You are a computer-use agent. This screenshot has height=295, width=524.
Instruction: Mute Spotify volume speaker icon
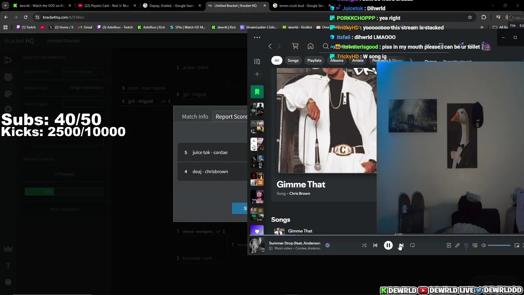click(x=483, y=245)
